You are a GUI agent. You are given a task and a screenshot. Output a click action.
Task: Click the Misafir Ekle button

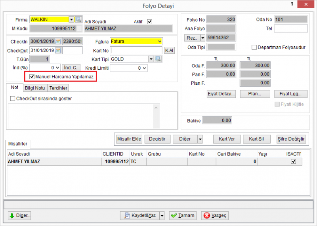coord(129,139)
